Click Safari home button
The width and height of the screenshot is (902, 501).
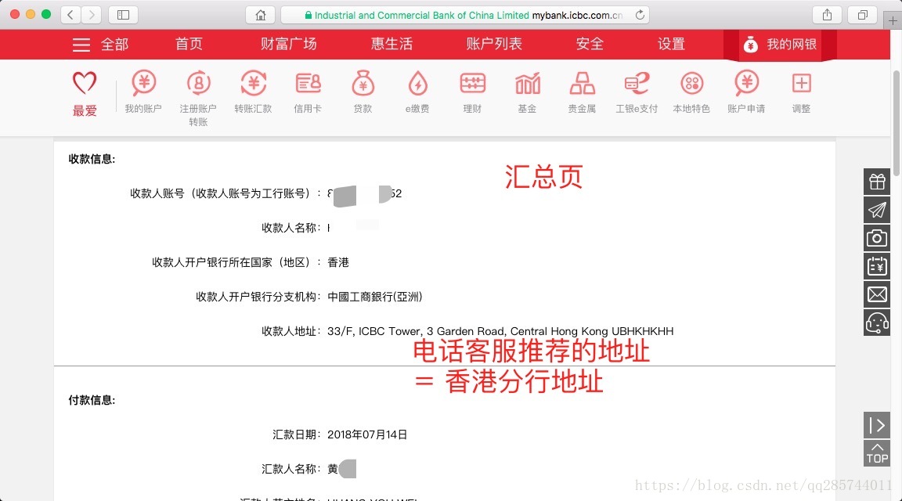[261, 15]
